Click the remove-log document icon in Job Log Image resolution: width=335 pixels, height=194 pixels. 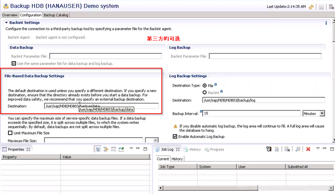click(x=287, y=149)
